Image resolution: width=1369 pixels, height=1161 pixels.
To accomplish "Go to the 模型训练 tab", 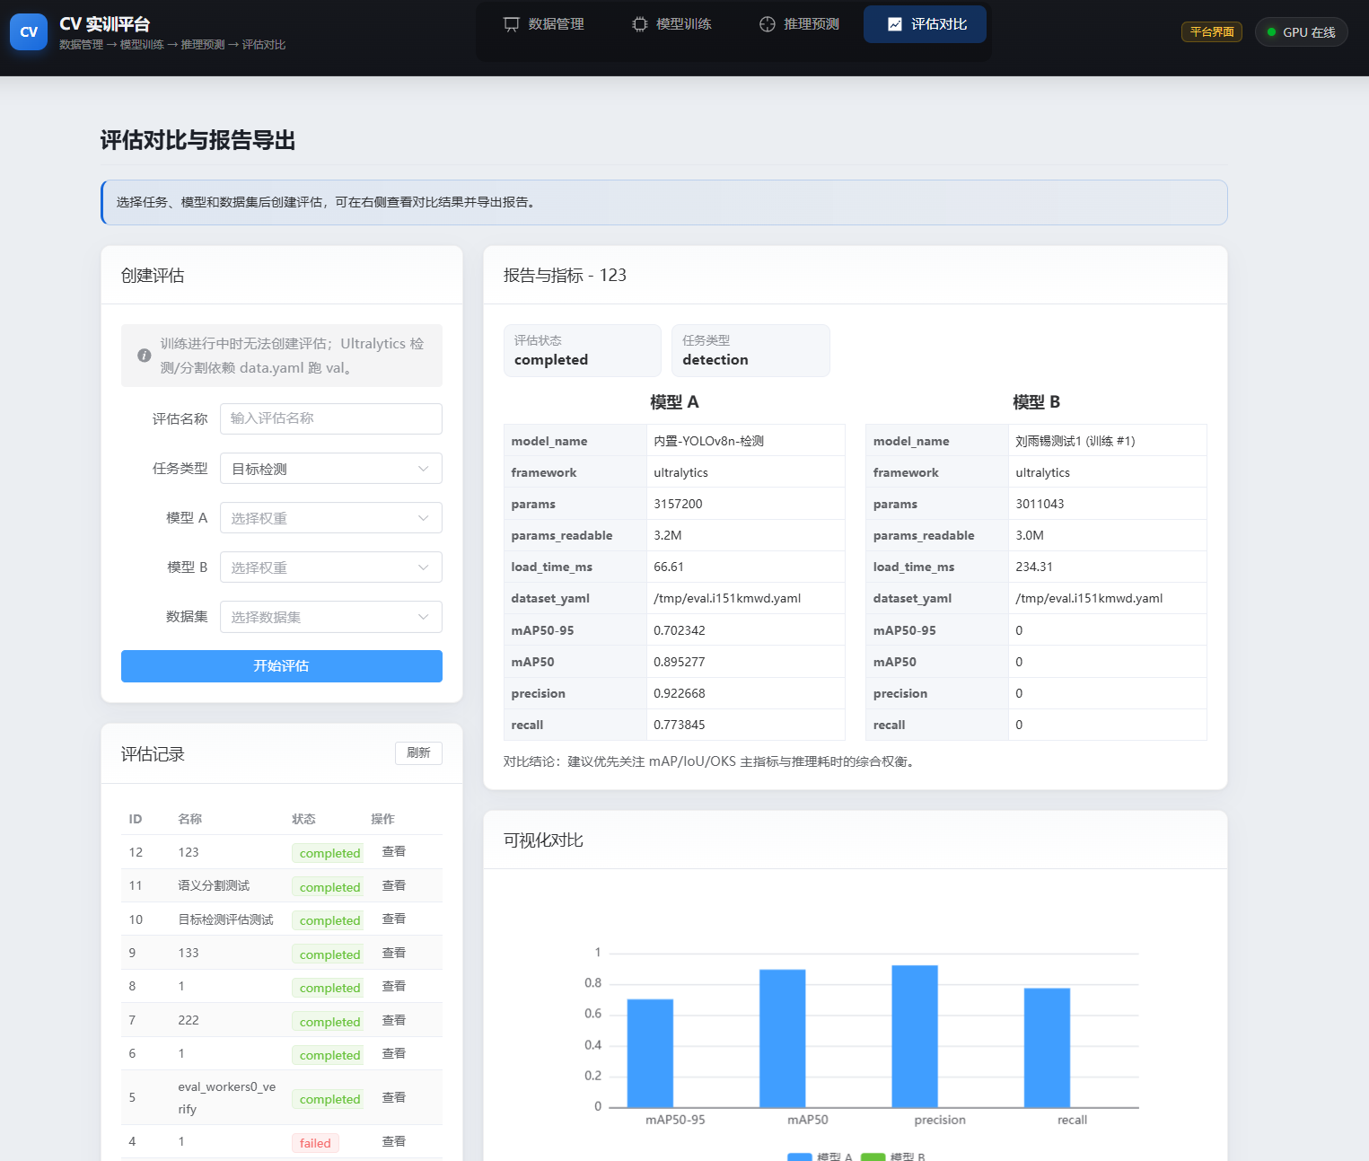I will 671,24.
